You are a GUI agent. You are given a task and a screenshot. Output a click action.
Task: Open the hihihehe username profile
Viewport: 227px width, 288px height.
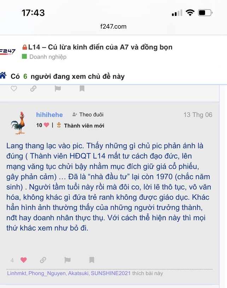pyautogui.click(x=50, y=115)
